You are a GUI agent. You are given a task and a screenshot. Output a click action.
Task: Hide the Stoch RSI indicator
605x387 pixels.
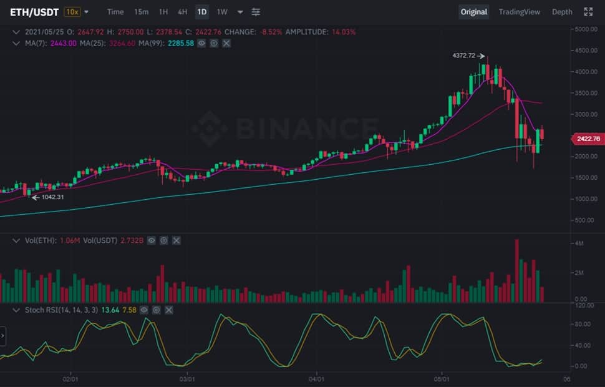144,310
